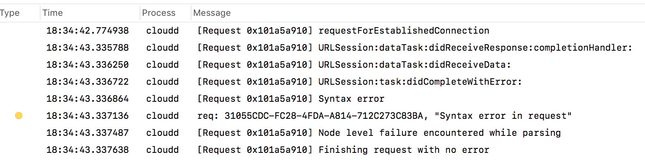
Task: Click cloudd process in the warning row
Action: [x=162, y=116]
